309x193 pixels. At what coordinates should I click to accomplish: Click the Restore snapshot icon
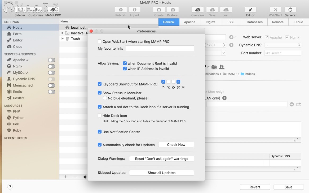(x=173, y=10)
